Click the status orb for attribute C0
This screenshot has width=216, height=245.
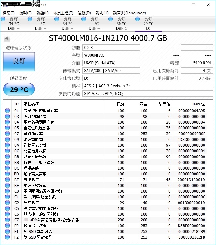pyautogui.click(x=7, y=191)
